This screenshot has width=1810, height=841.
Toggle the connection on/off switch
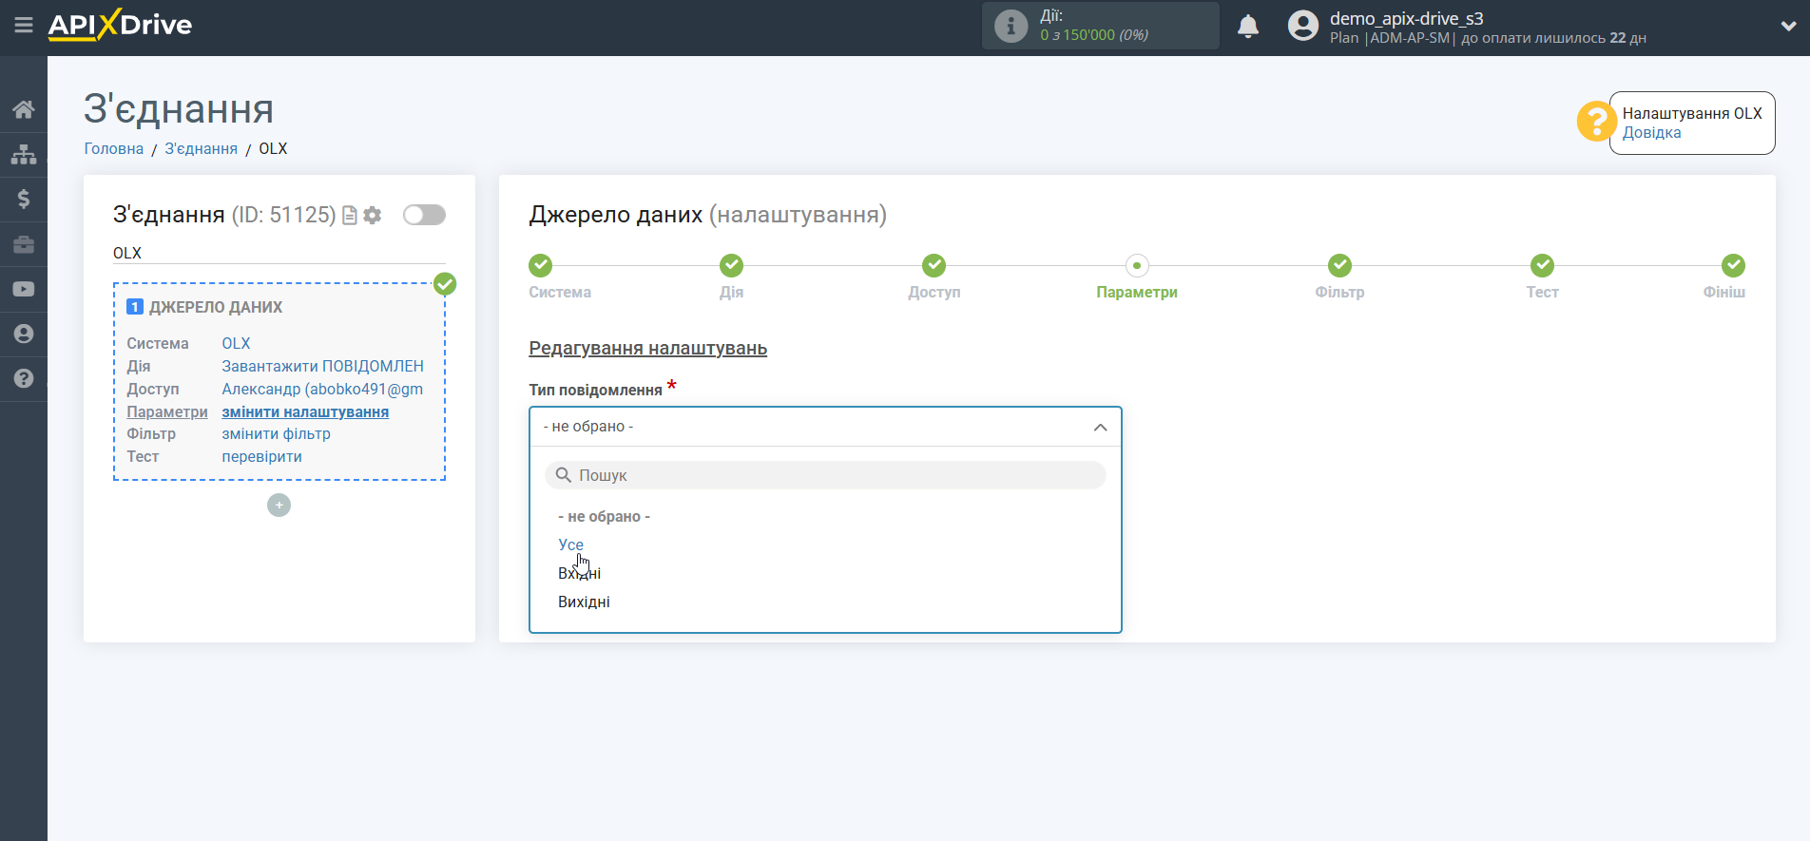point(424,215)
